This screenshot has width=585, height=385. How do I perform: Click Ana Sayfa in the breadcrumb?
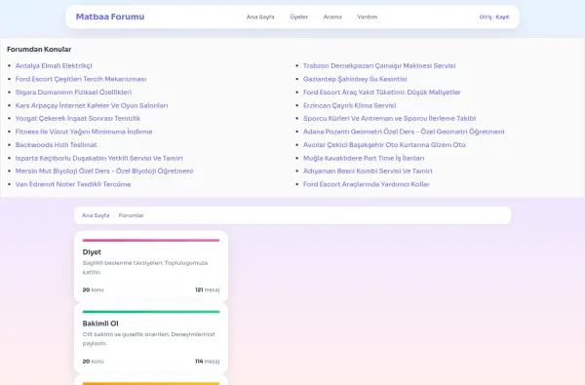coord(96,215)
